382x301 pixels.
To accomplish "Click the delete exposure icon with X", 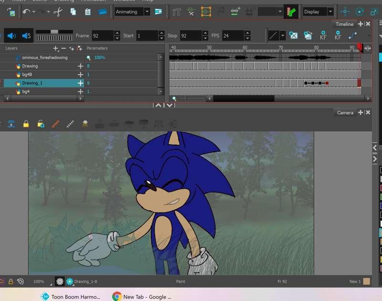I will [293, 35].
